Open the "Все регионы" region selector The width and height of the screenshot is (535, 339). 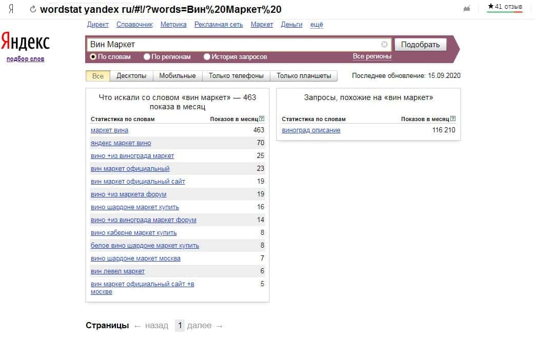coord(372,56)
